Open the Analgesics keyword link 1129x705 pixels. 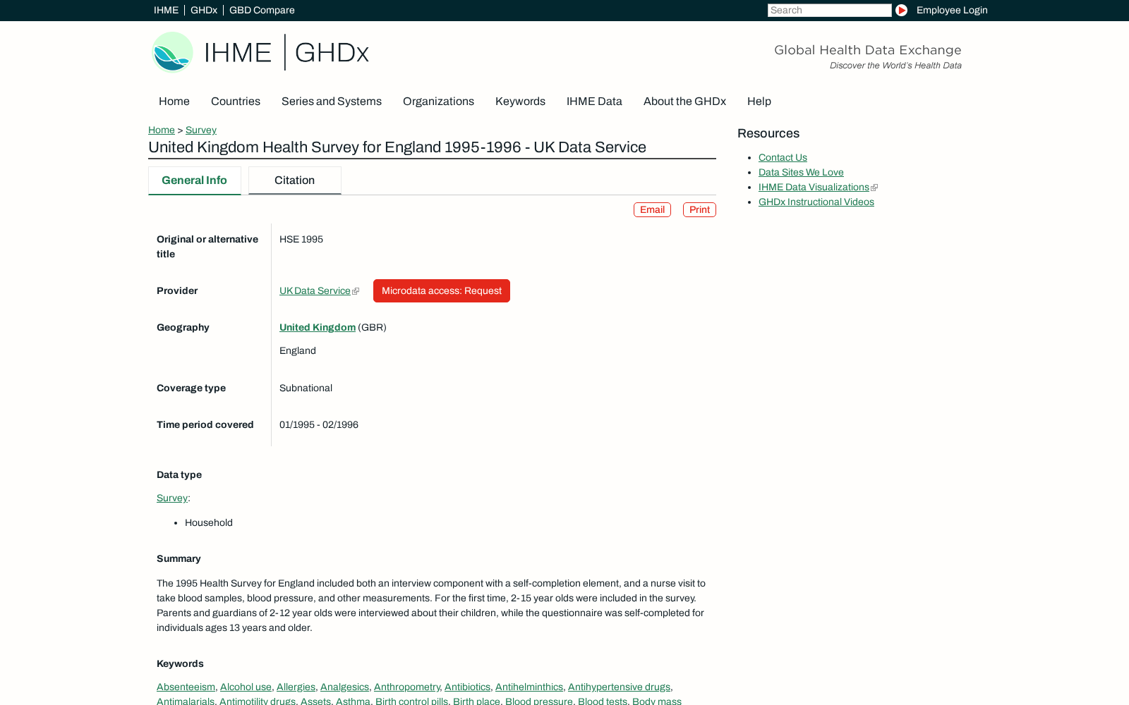click(x=344, y=687)
